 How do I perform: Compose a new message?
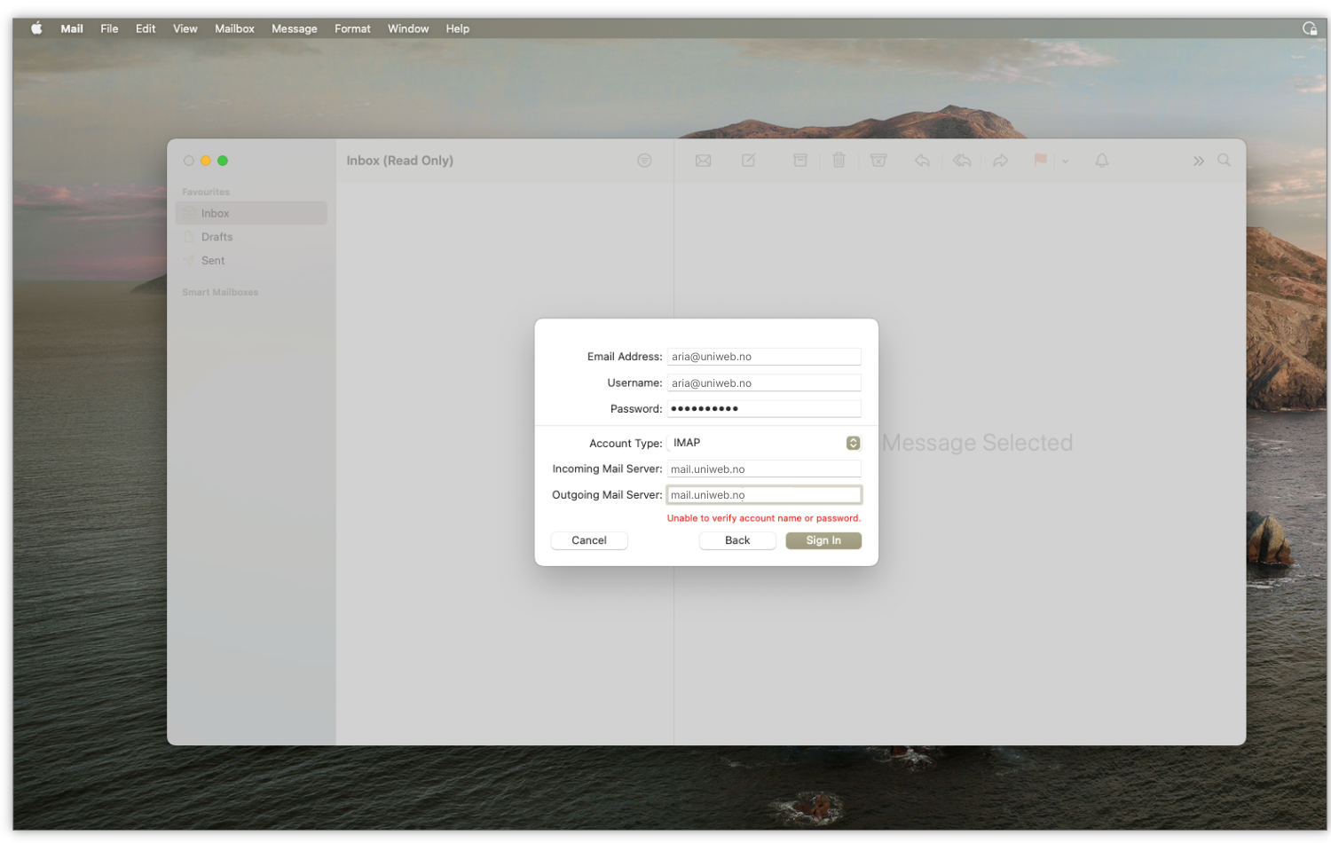(749, 161)
